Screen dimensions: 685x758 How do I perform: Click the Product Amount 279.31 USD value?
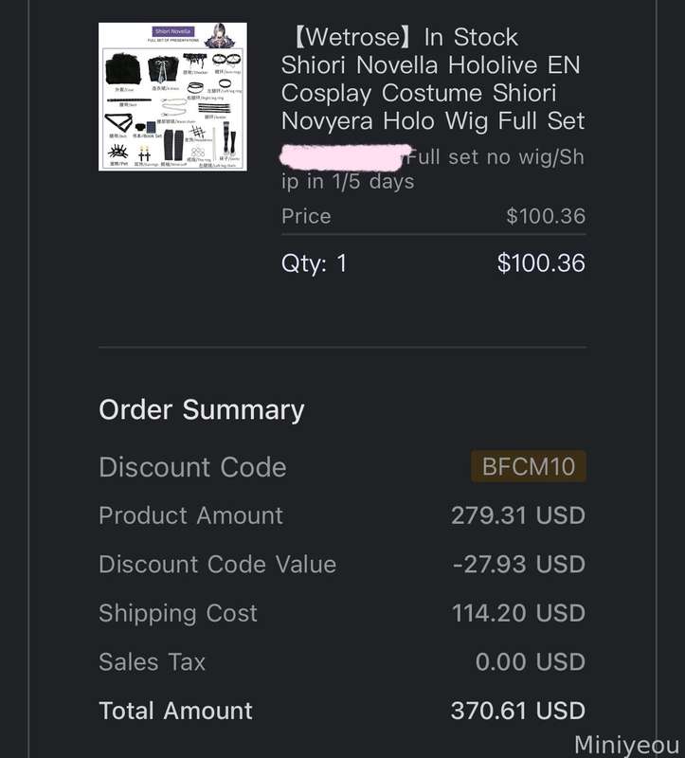click(x=517, y=515)
